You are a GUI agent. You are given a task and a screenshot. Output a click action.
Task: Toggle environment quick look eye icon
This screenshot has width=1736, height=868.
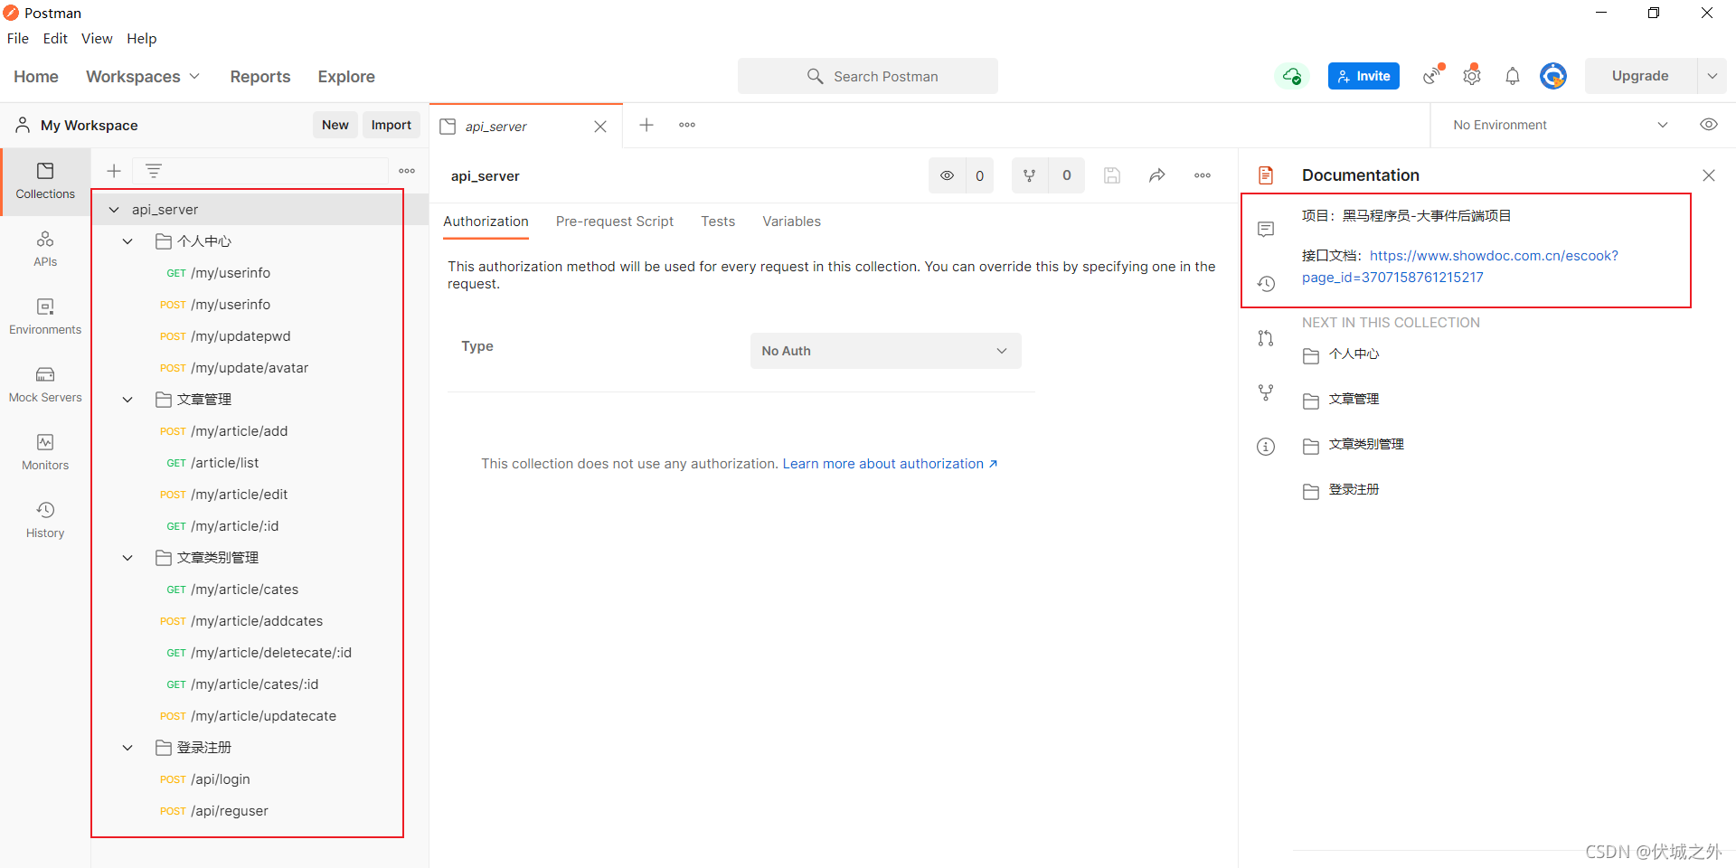click(1709, 125)
